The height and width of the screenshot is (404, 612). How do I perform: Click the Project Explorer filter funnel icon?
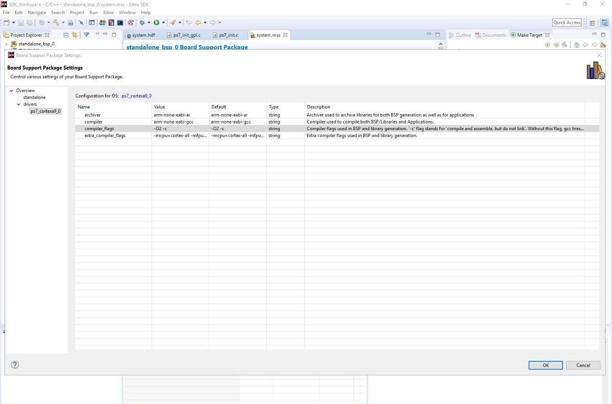point(86,35)
